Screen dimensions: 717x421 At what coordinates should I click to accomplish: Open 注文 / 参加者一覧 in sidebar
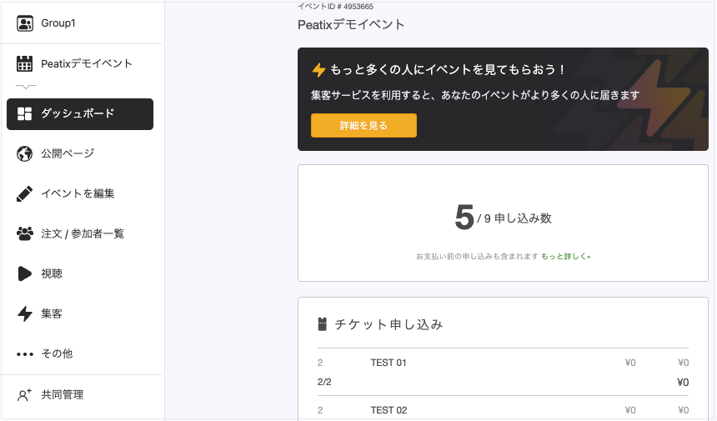pyautogui.click(x=82, y=233)
